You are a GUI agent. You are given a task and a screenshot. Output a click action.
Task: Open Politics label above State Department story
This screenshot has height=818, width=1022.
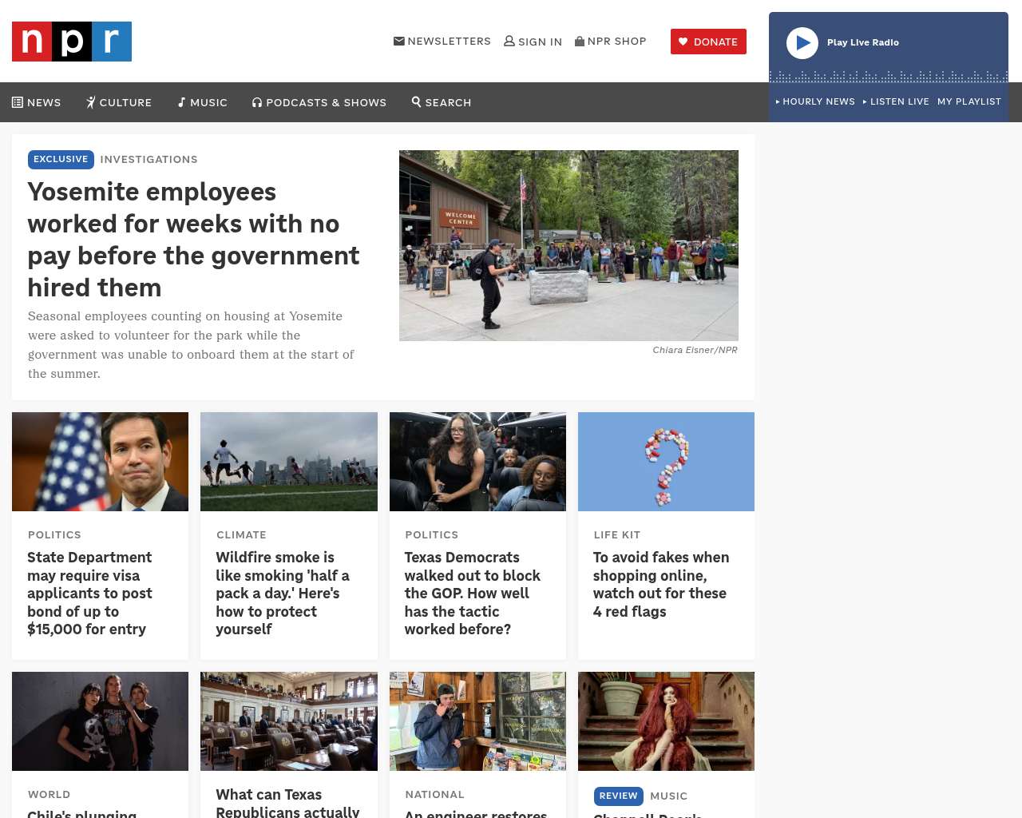[x=54, y=534]
